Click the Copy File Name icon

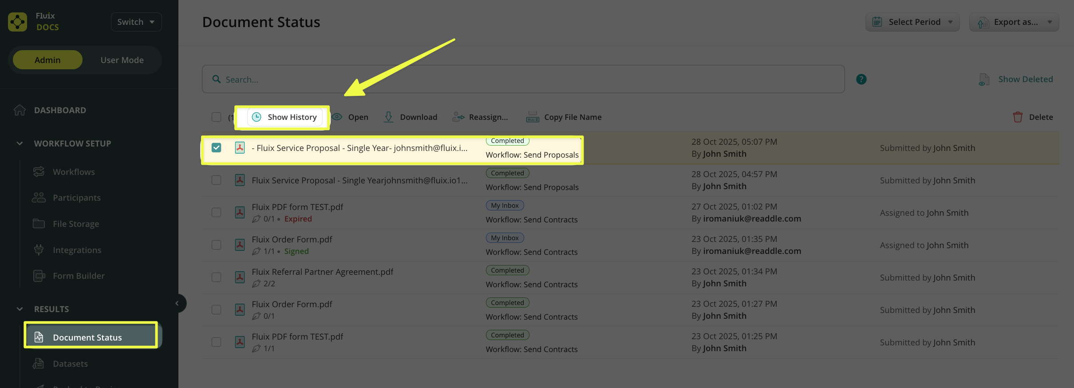(532, 117)
